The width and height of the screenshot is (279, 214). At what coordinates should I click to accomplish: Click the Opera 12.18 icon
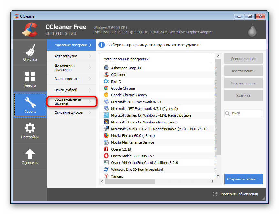point(106,149)
